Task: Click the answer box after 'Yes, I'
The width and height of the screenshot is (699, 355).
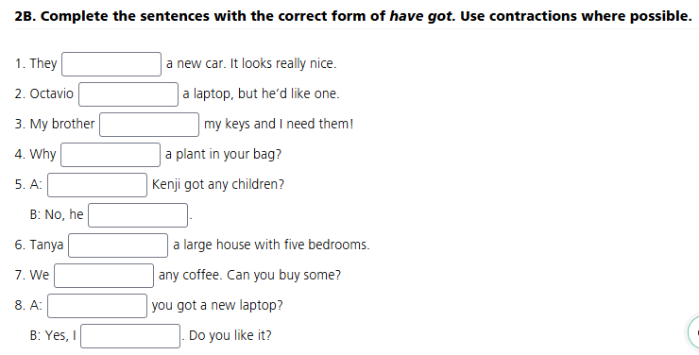Action: tap(130, 336)
